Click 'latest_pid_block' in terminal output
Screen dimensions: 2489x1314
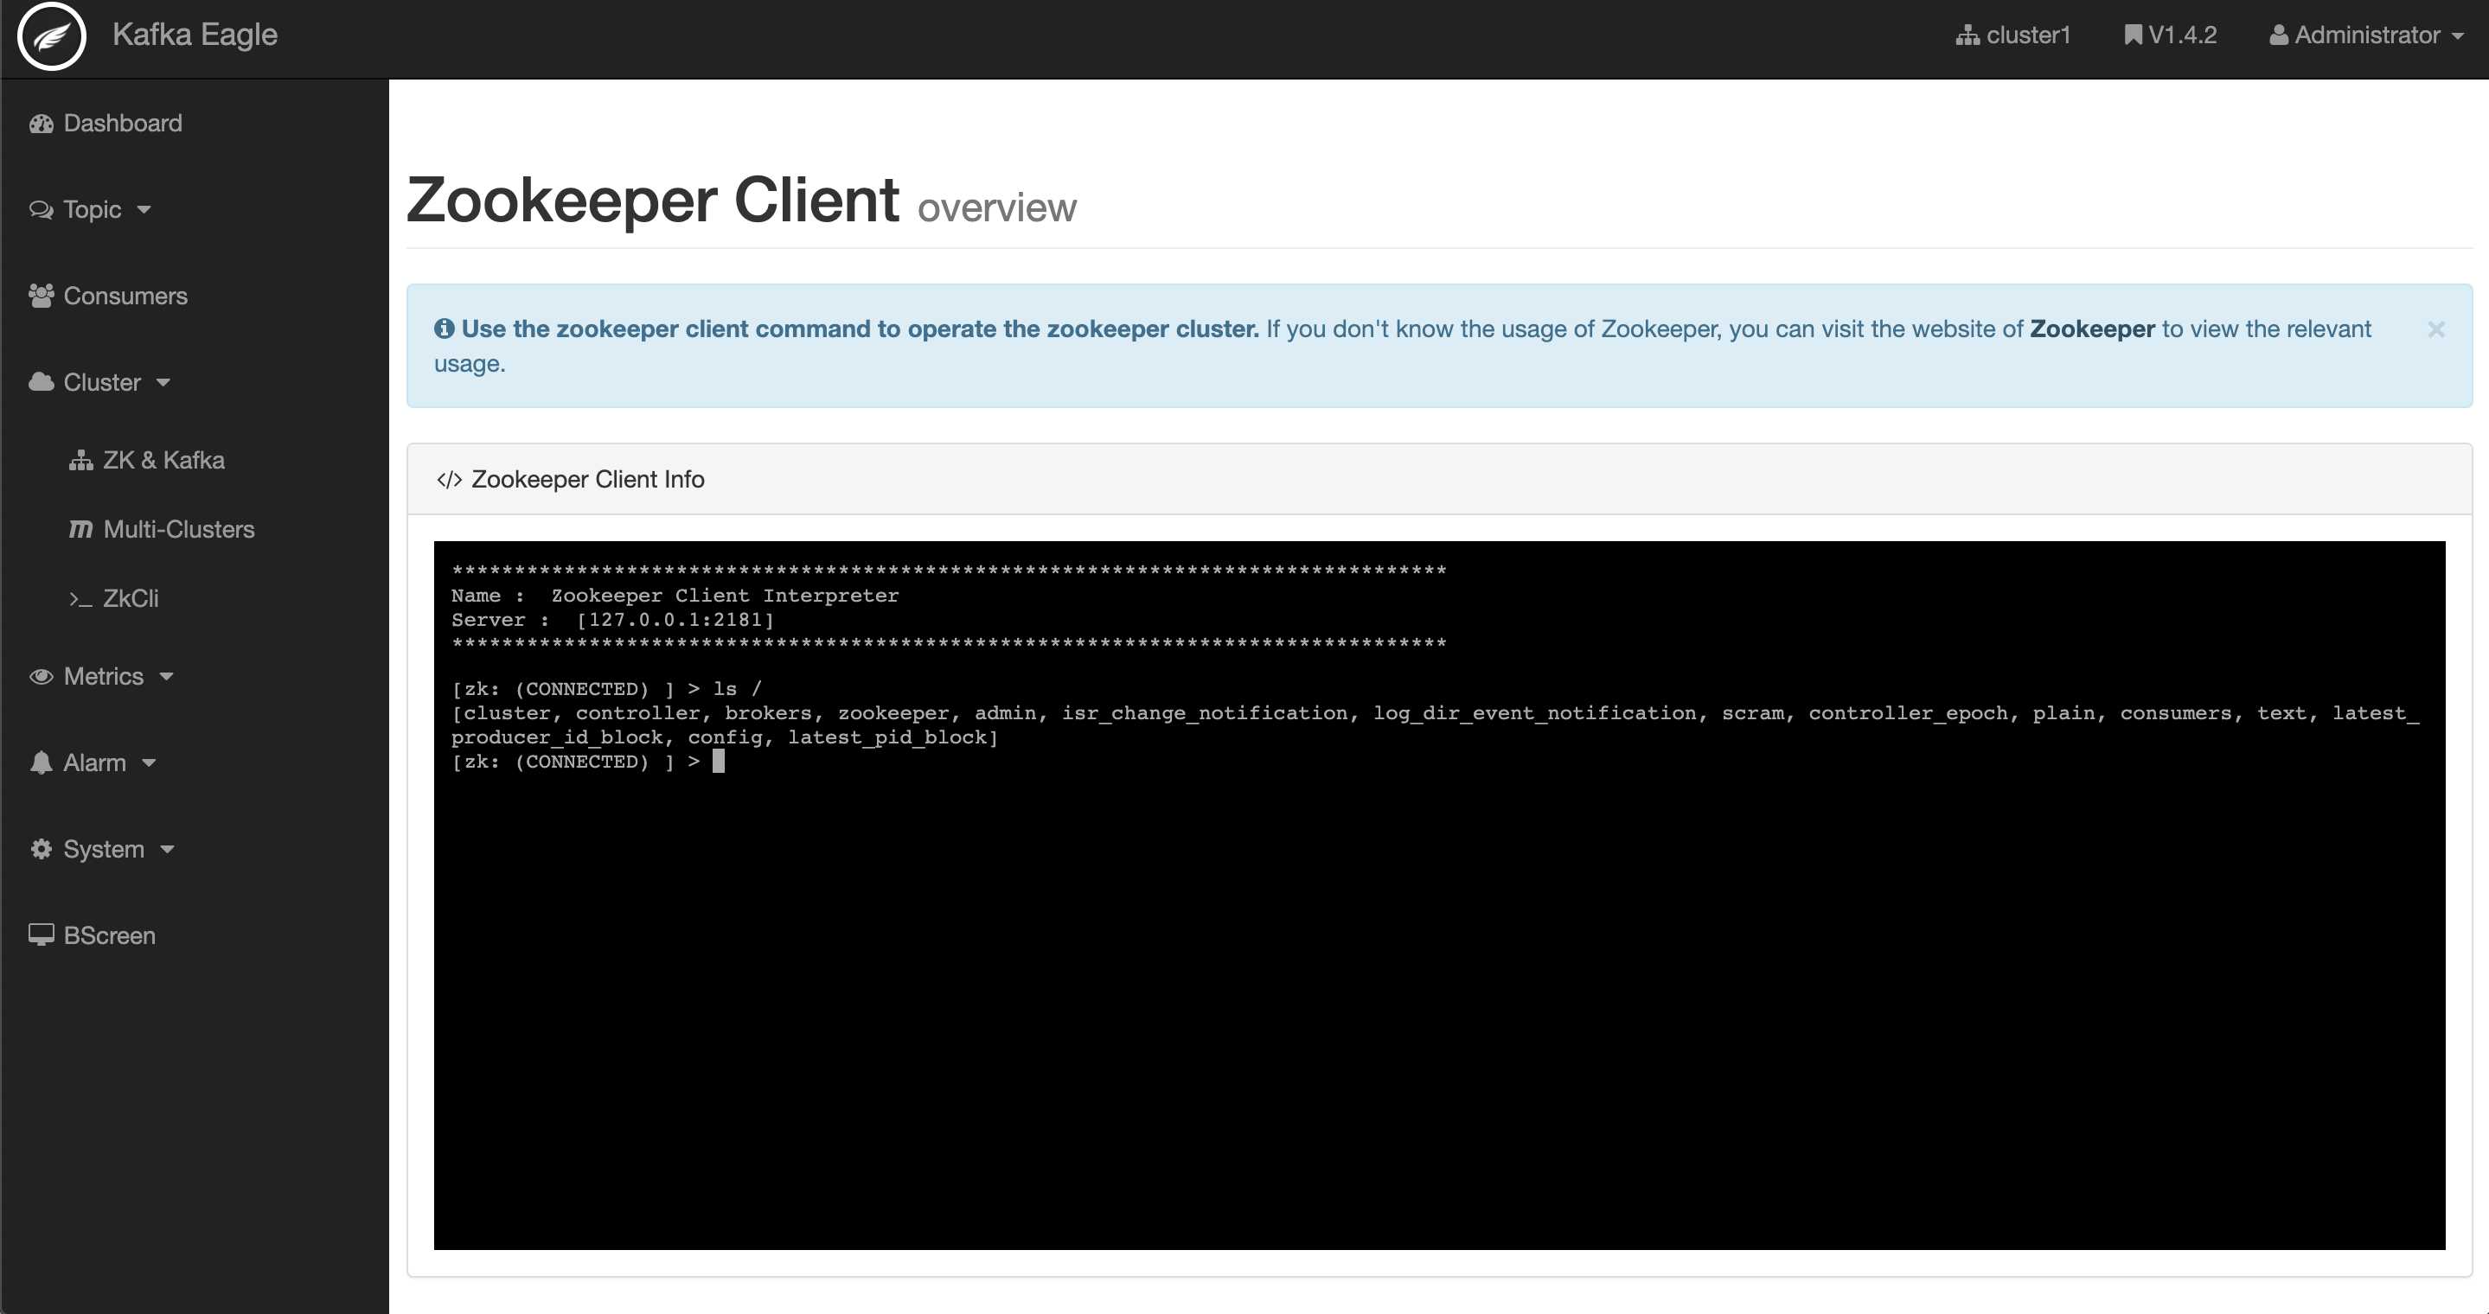pos(887,737)
